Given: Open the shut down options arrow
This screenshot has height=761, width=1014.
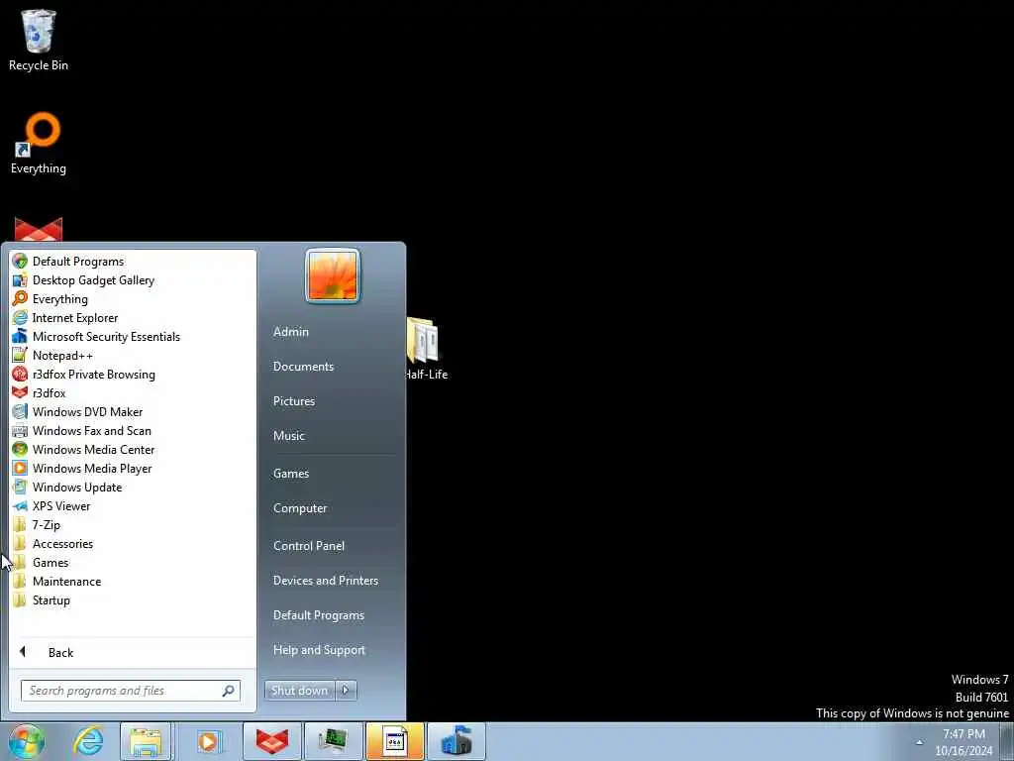Looking at the screenshot, I should coord(346,691).
